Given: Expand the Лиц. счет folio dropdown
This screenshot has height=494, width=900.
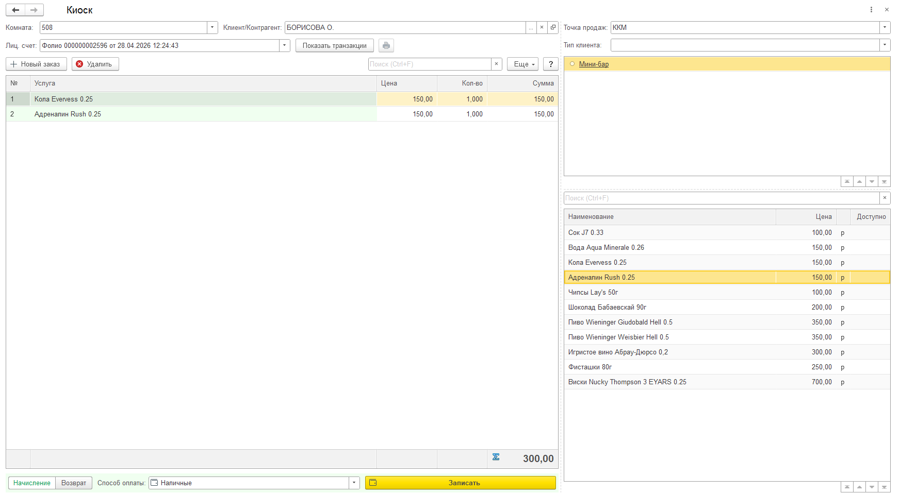Looking at the screenshot, I should pos(284,45).
